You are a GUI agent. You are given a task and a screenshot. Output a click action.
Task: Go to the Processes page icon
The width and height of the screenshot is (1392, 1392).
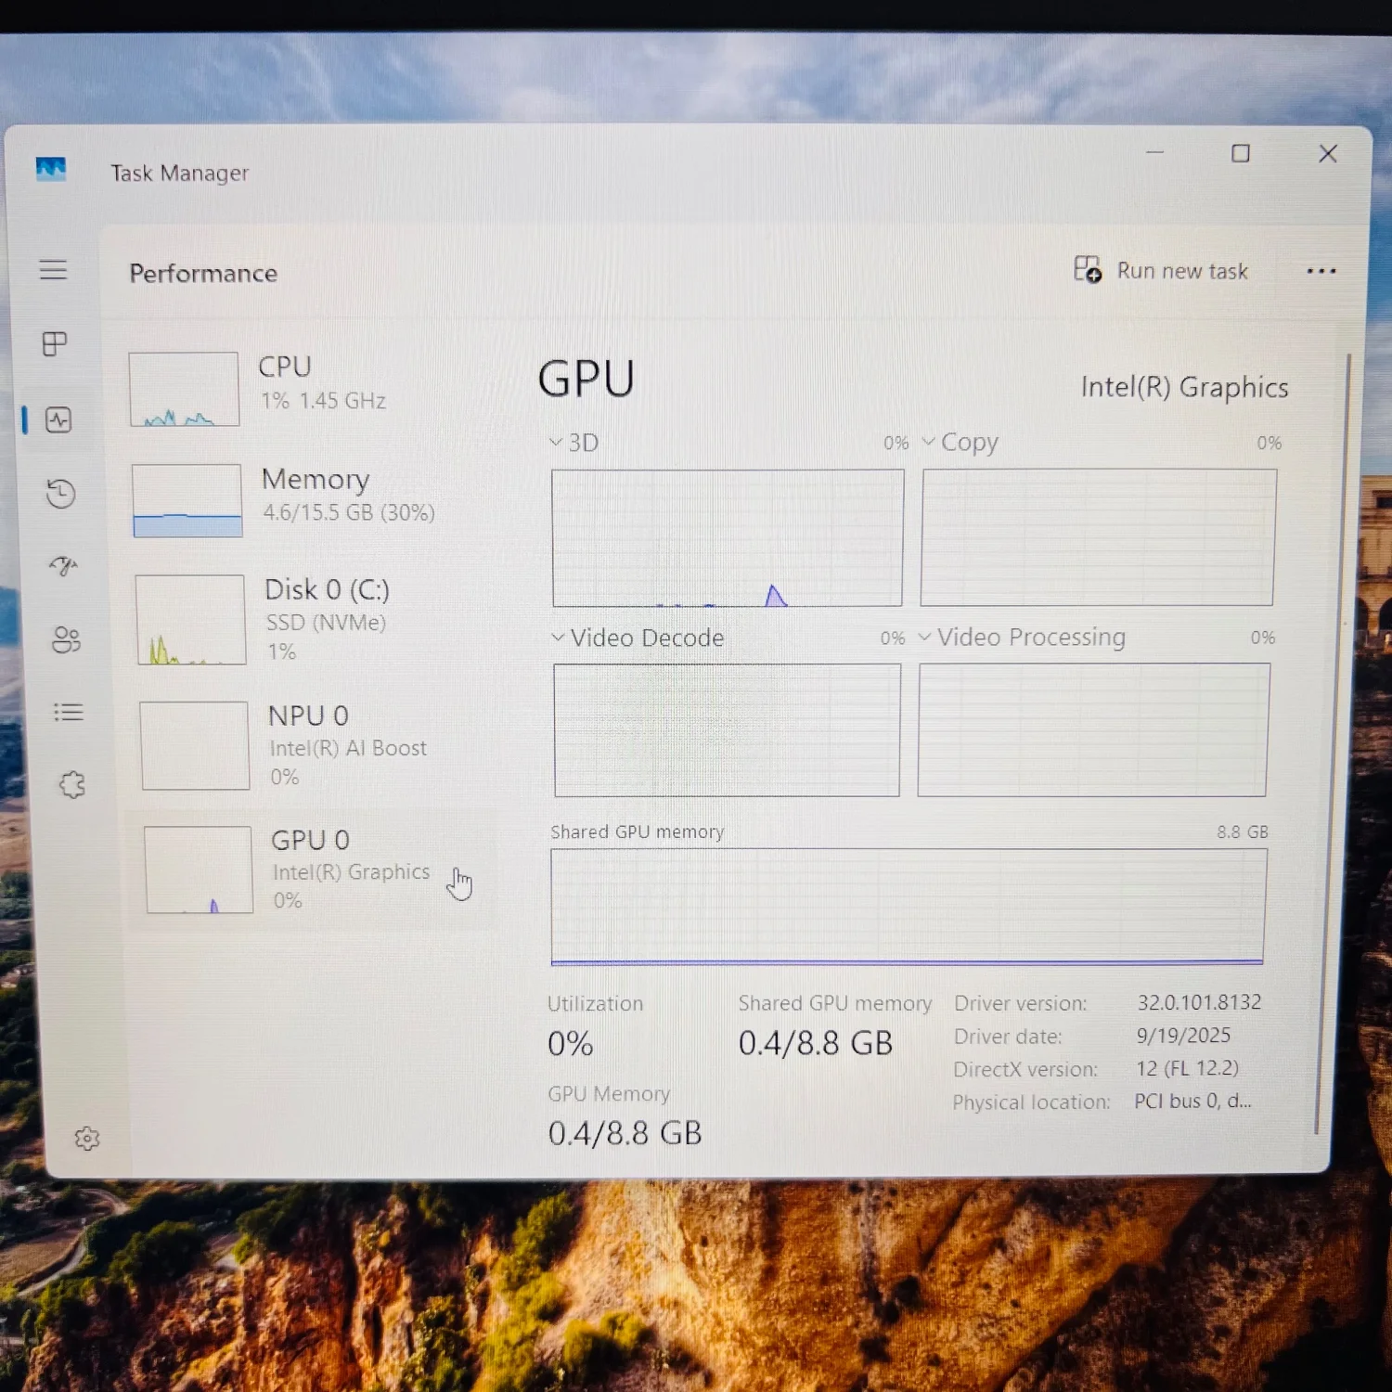point(55,344)
